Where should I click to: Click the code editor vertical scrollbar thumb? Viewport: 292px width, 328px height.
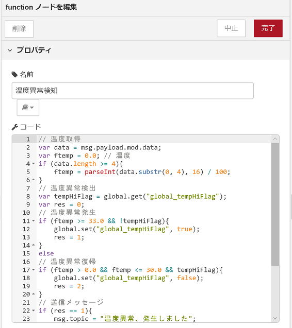[275, 204]
